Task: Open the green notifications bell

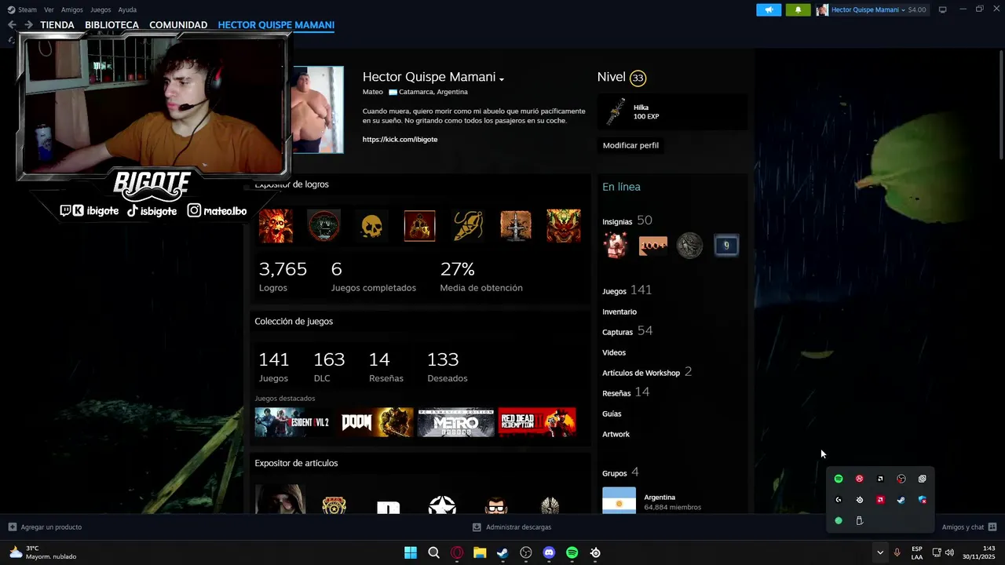Action: (x=799, y=9)
